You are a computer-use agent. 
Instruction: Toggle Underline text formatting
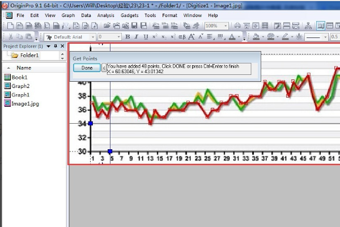(146, 37)
